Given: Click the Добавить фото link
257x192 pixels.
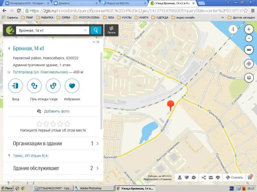Looking at the screenshot, I should (x=57, y=111).
